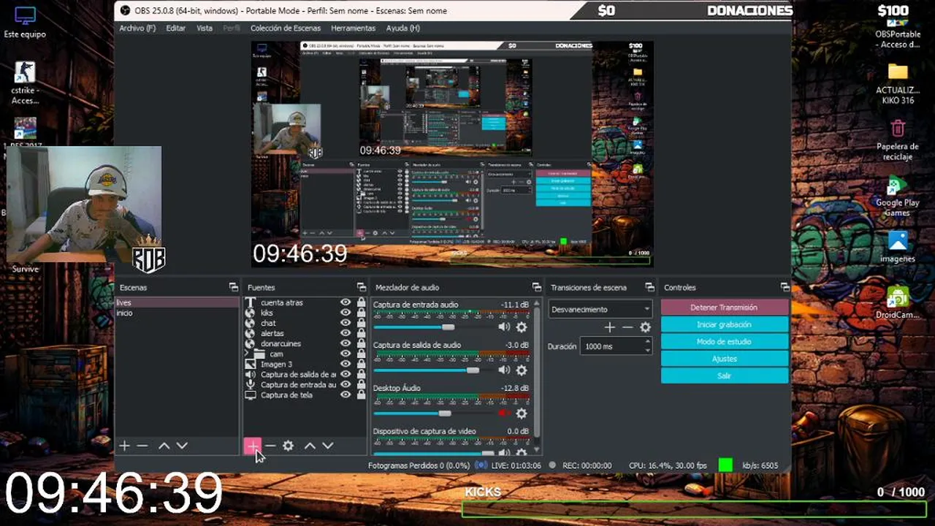Remove selected source with minus icon

pos(270,446)
